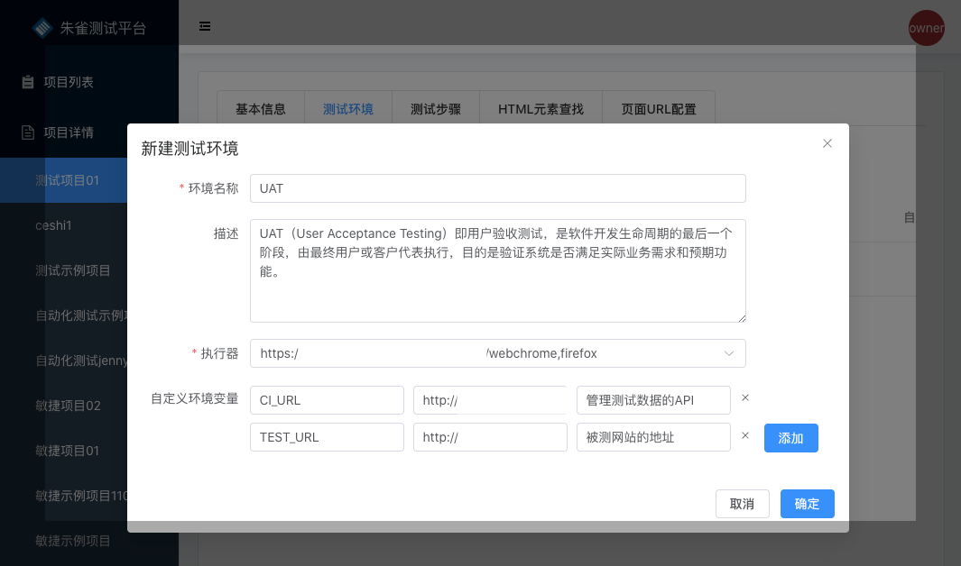Go to the 页面URL配置 tab
The height and width of the screenshot is (566, 961).
659,109
